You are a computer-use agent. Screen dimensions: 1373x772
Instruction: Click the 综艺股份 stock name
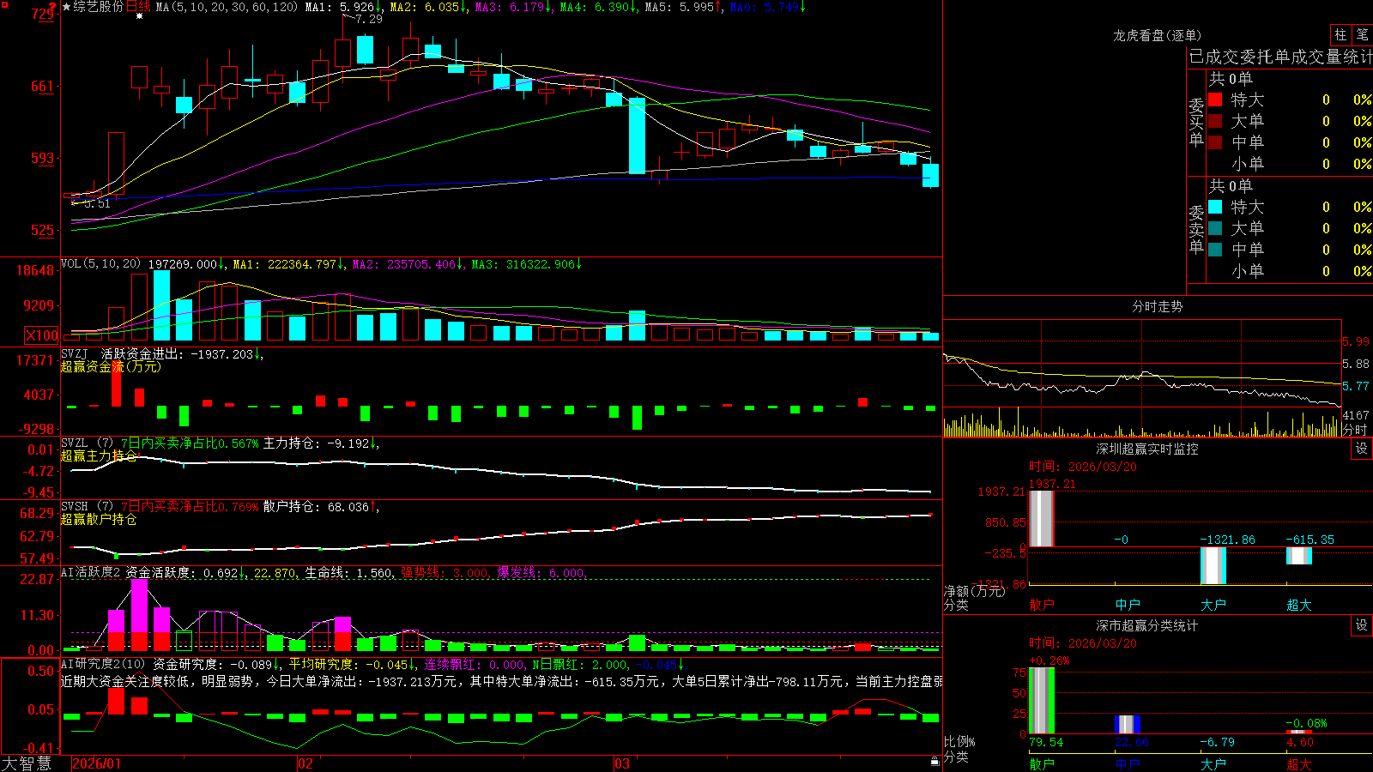click(x=99, y=7)
